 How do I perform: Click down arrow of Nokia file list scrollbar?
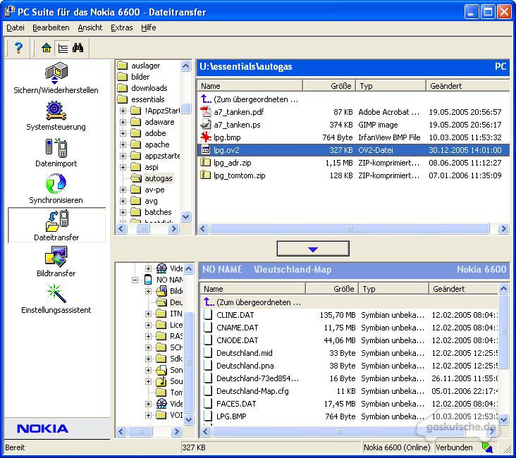504,419
